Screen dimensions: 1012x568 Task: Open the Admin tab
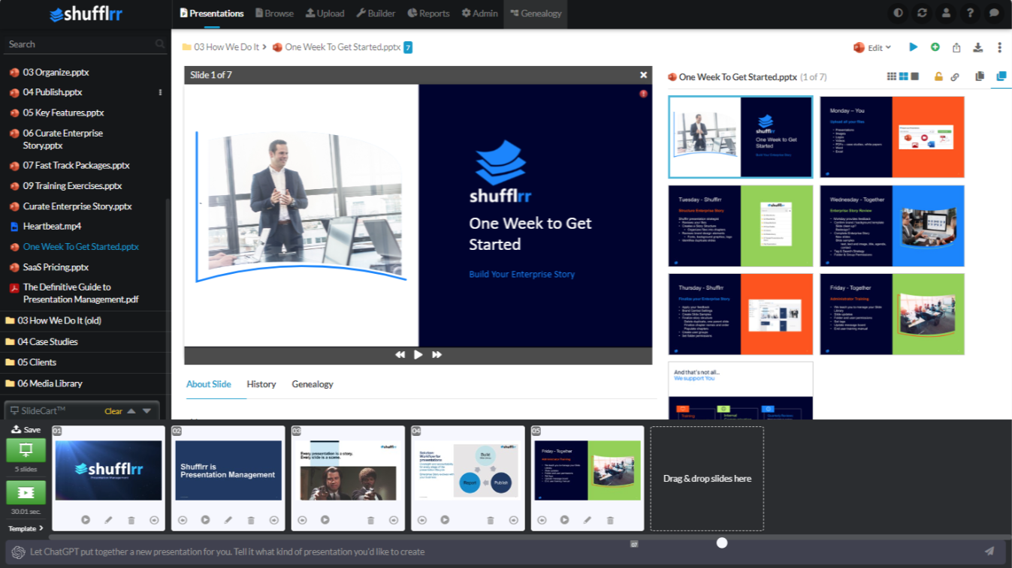tap(479, 13)
